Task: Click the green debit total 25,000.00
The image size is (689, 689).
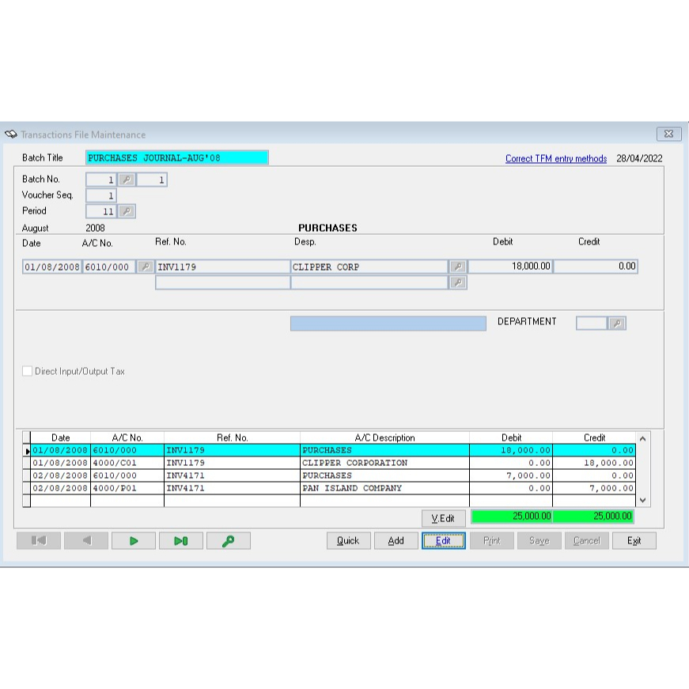Action: pyautogui.click(x=511, y=517)
